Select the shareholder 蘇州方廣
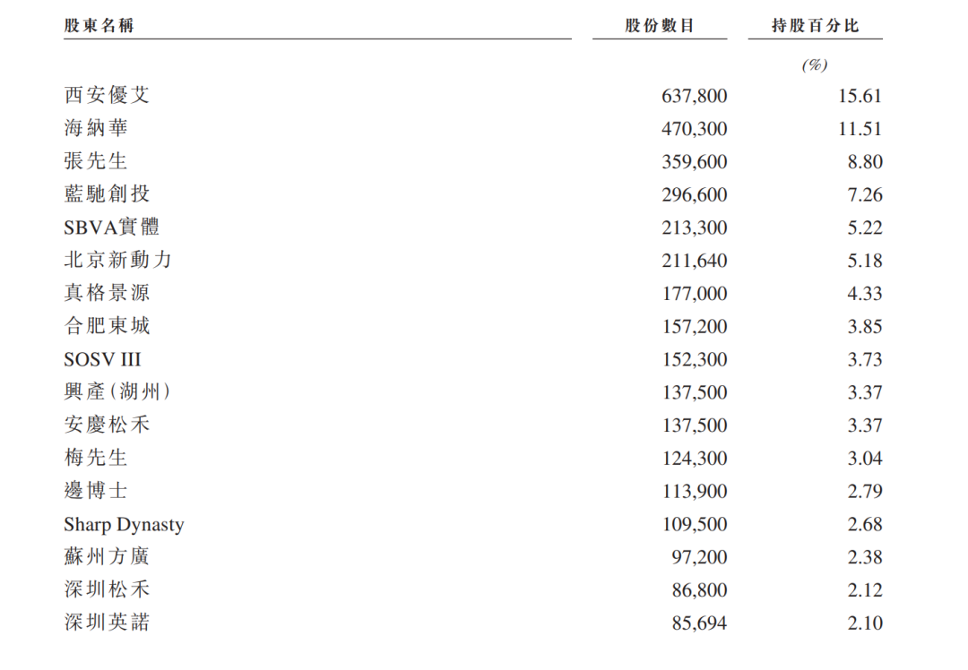Image resolution: width=968 pixels, height=670 pixels. tap(107, 556)
